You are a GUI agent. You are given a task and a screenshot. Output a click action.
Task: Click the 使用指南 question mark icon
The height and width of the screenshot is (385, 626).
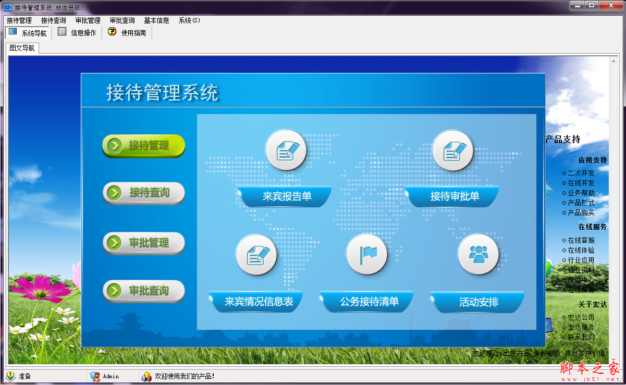(113, 32)
